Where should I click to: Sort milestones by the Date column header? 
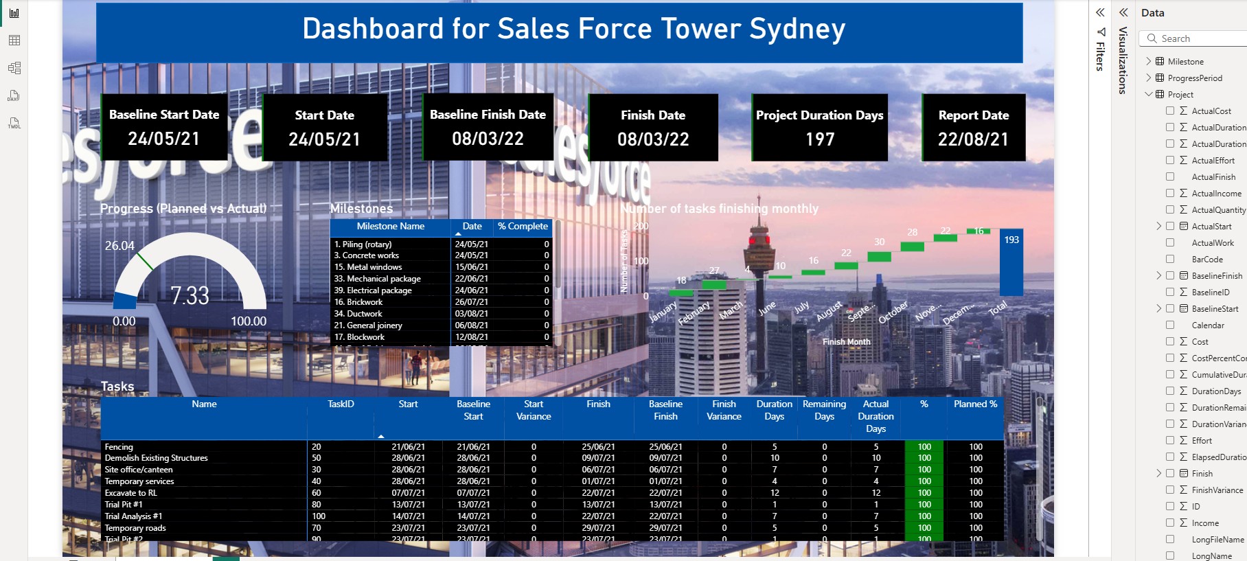click(x=472, y=227)
